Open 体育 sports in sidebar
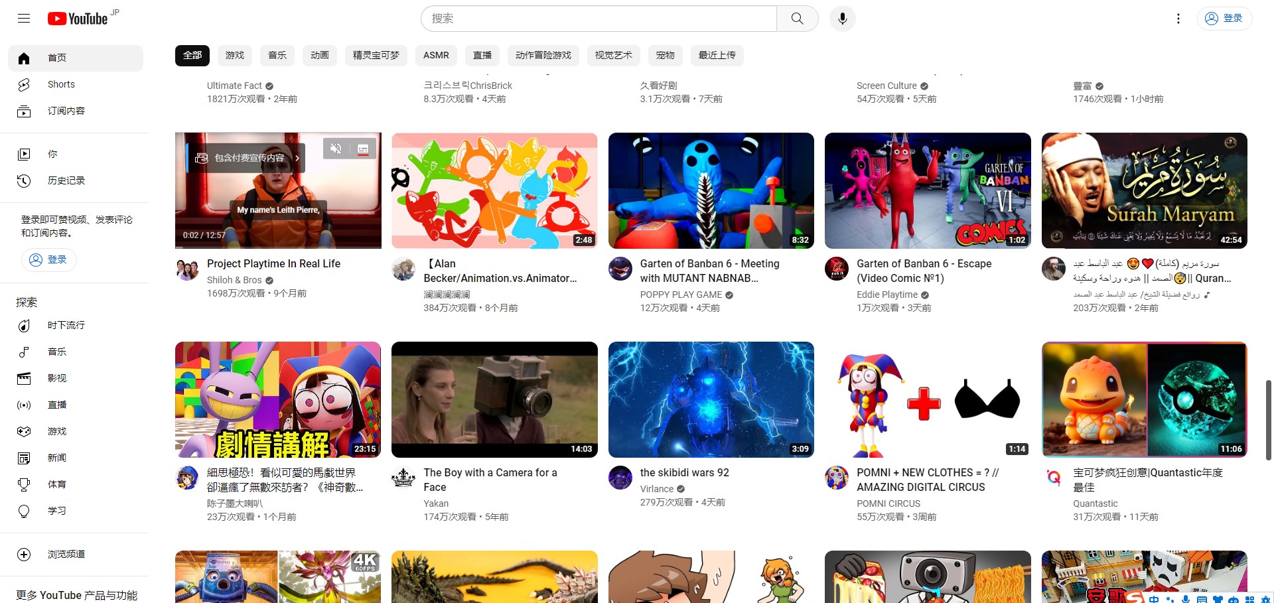 point(76,484)
